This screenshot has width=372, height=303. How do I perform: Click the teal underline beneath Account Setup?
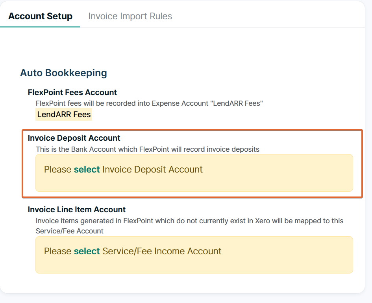pos(40,27)
